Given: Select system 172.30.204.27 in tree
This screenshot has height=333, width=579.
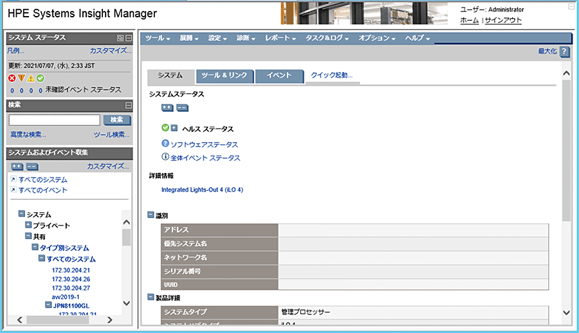Looking at the screenshot, I should pos(71,288).
